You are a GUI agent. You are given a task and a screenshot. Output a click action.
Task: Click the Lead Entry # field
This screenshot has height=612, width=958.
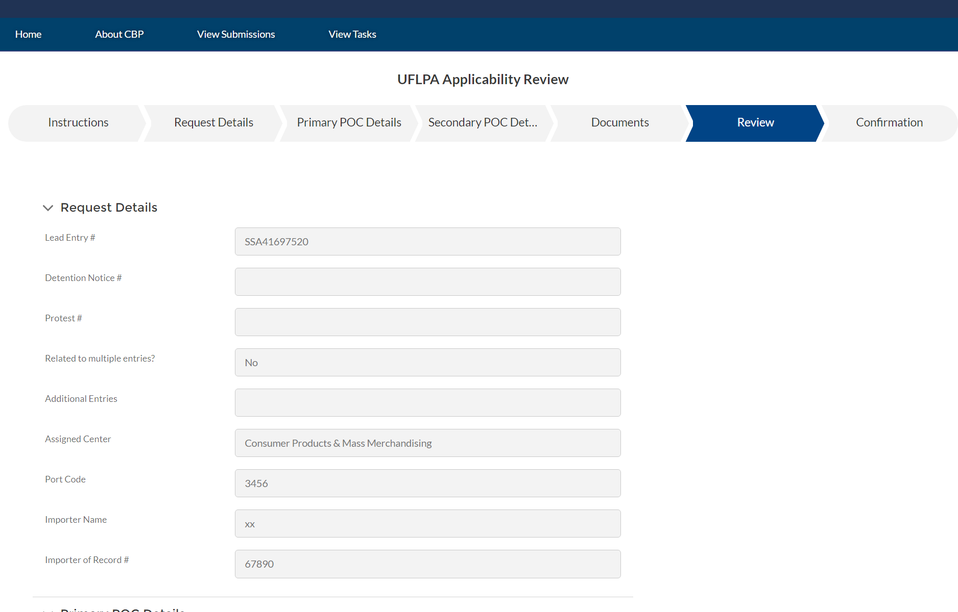click(x=427, y=242)
